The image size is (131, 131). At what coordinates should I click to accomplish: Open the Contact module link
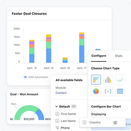(x=61, y=93)
